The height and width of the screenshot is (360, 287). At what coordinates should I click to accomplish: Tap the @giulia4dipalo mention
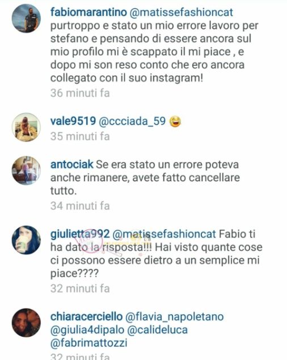87,330
